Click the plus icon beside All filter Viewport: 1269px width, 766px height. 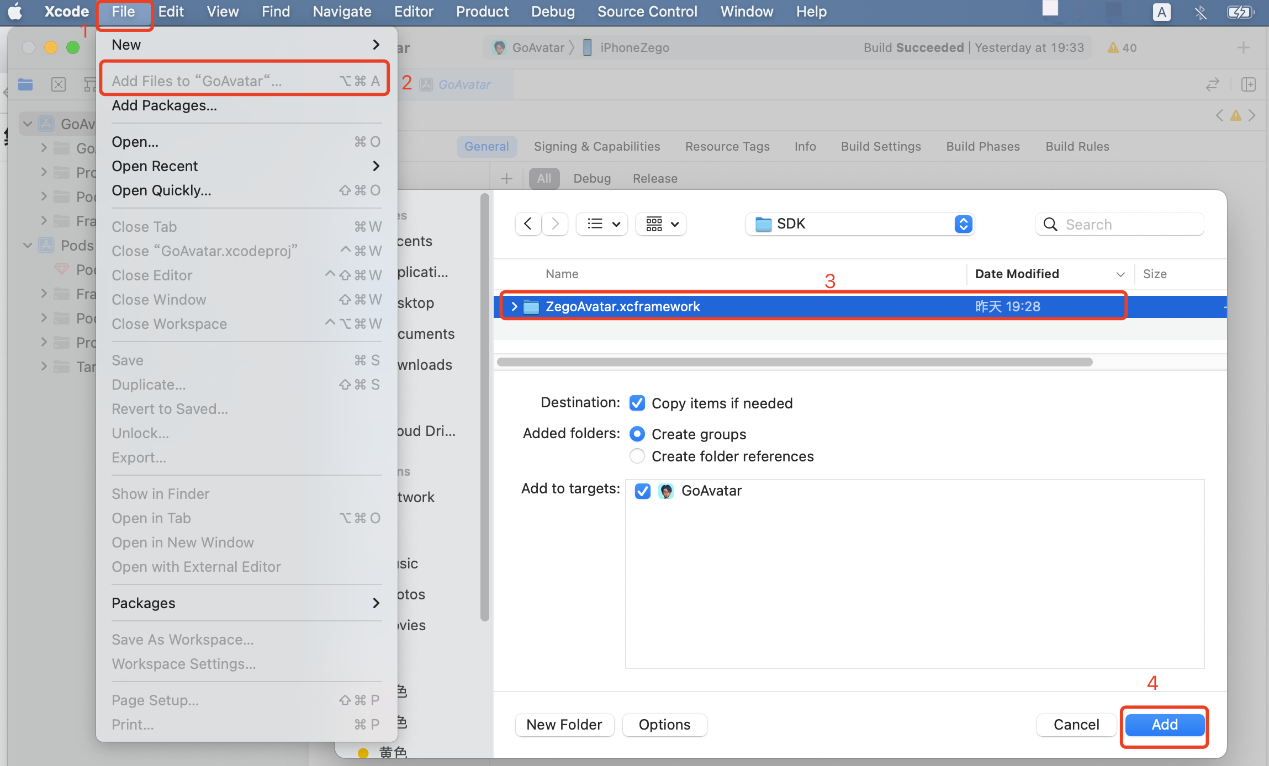point(506,178)
